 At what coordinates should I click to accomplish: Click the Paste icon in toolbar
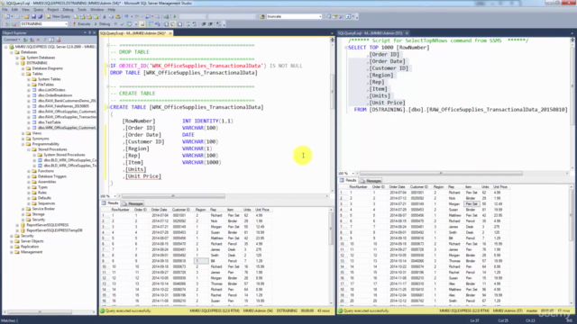coord(118,16)
